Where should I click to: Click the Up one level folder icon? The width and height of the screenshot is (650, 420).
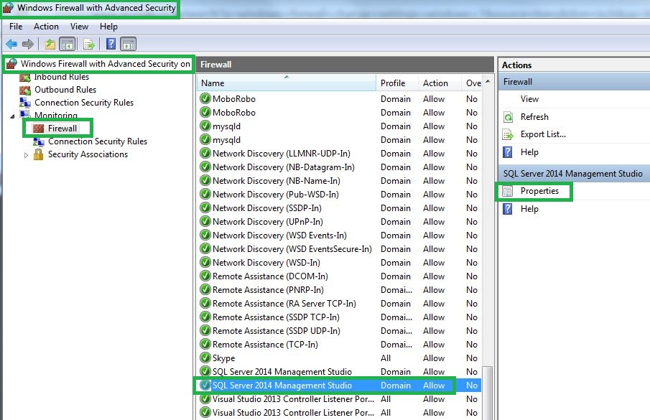pyautogui.click(x=50, y=45)
